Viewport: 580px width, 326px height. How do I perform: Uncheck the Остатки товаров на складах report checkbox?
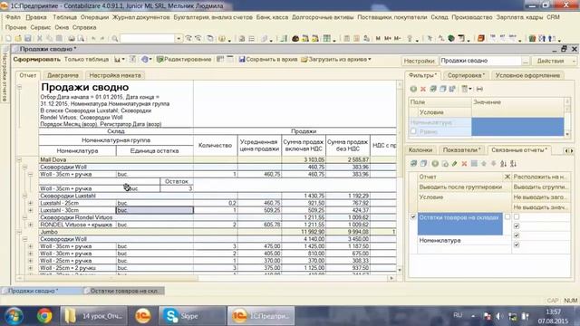click(x=413, y=217)
